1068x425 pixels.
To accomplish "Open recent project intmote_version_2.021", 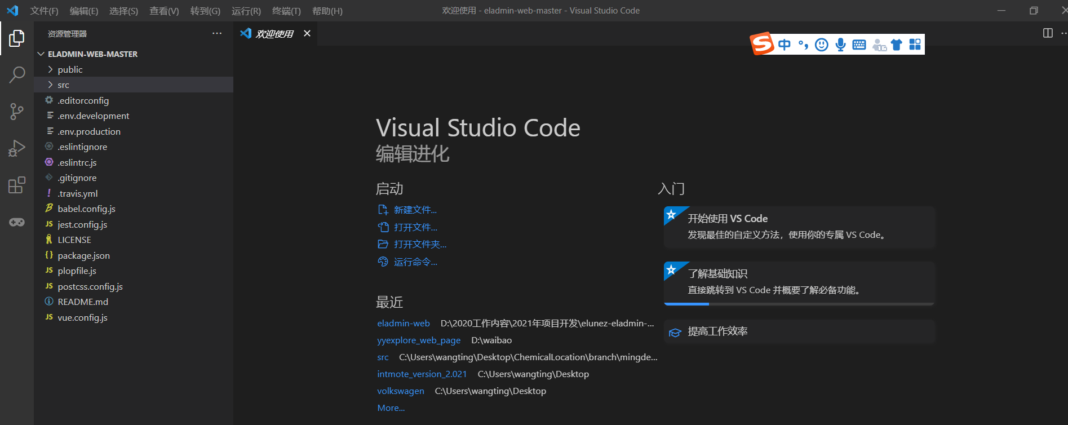I will pyautogui.click(x=422, y=374).
